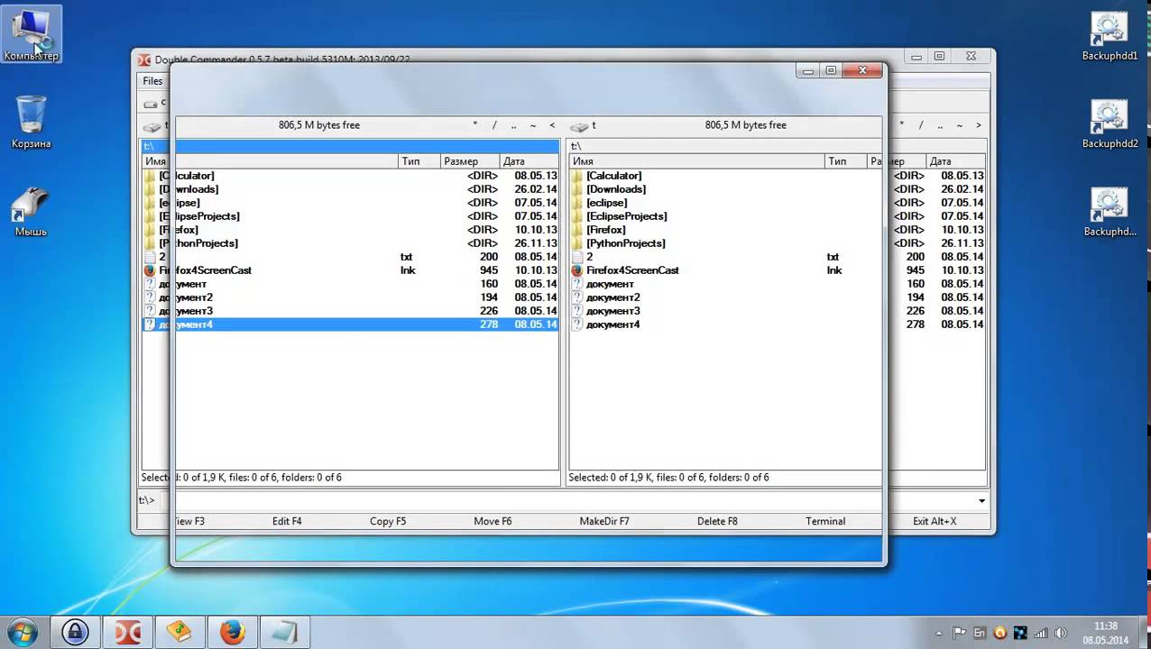Select the Мышь desktop shortcut
This screenshot has width=1151, height=649.
point(31,211)
